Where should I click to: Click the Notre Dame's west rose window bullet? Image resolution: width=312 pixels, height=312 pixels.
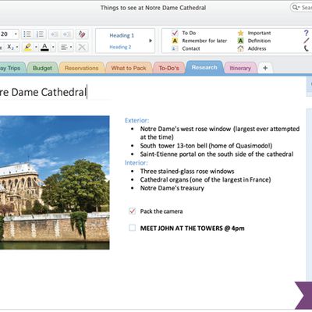tap(220, 133)
